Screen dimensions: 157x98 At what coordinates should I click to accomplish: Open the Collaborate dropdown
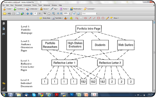click(32, 9)
